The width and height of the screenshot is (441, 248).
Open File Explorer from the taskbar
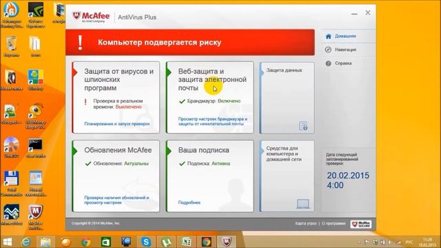[45, 242]
